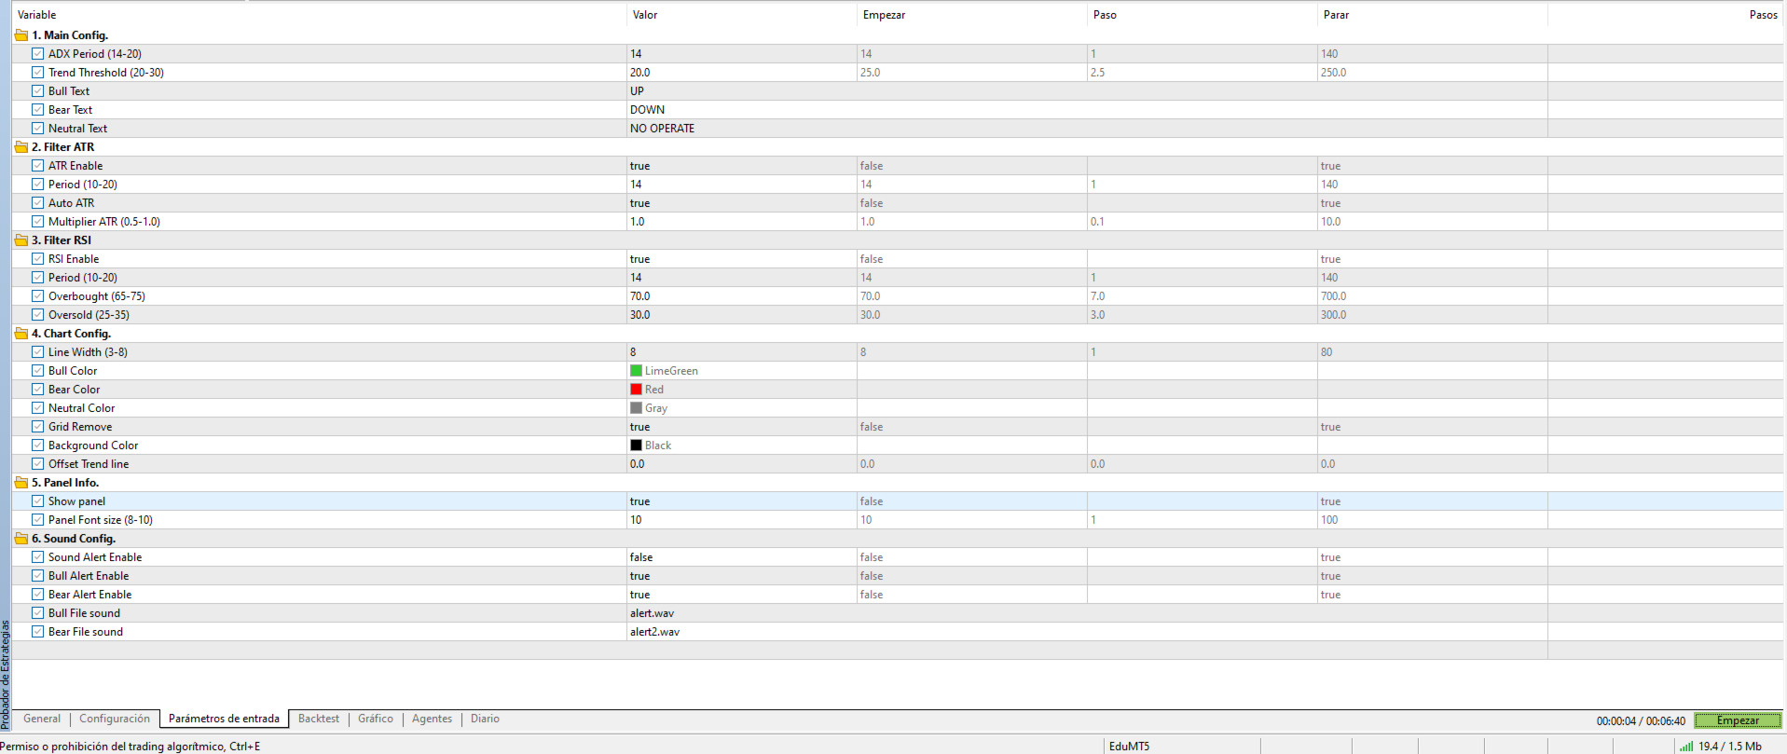Click the Valor field of ADX Period
The width and height of the screenshot is (1787, 754).
(x=742, y=54)
